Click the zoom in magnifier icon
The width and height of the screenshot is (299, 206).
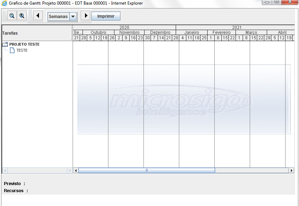(22, 16)
